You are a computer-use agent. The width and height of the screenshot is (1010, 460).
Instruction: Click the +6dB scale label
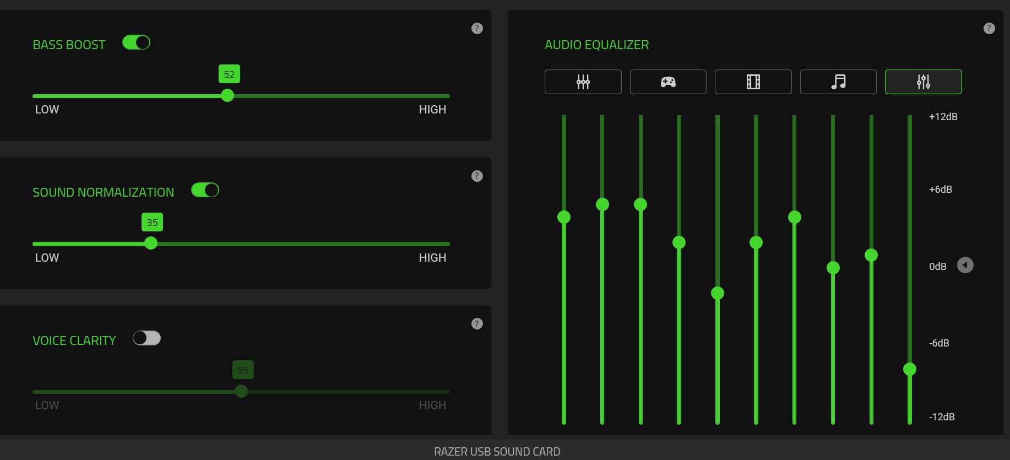tap(941, 190)
